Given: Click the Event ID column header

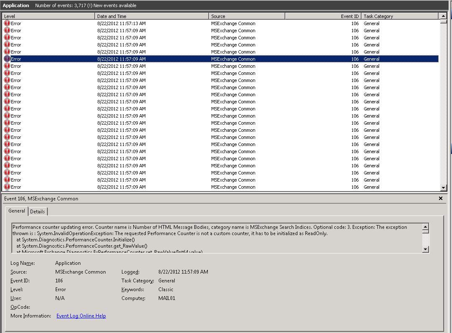Looking at the screenshot, I should 323,16.
